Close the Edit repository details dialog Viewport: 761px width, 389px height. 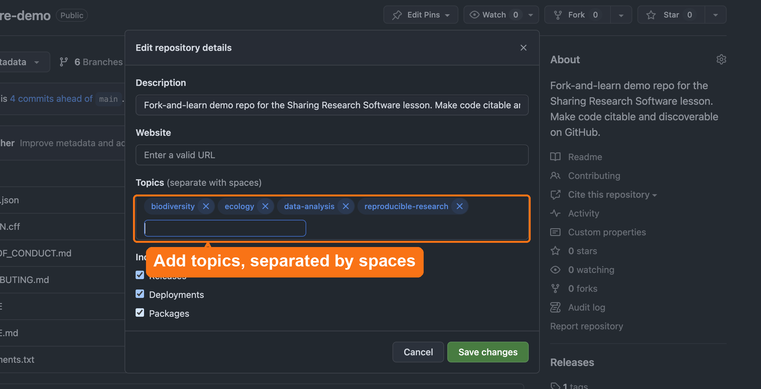523,48
